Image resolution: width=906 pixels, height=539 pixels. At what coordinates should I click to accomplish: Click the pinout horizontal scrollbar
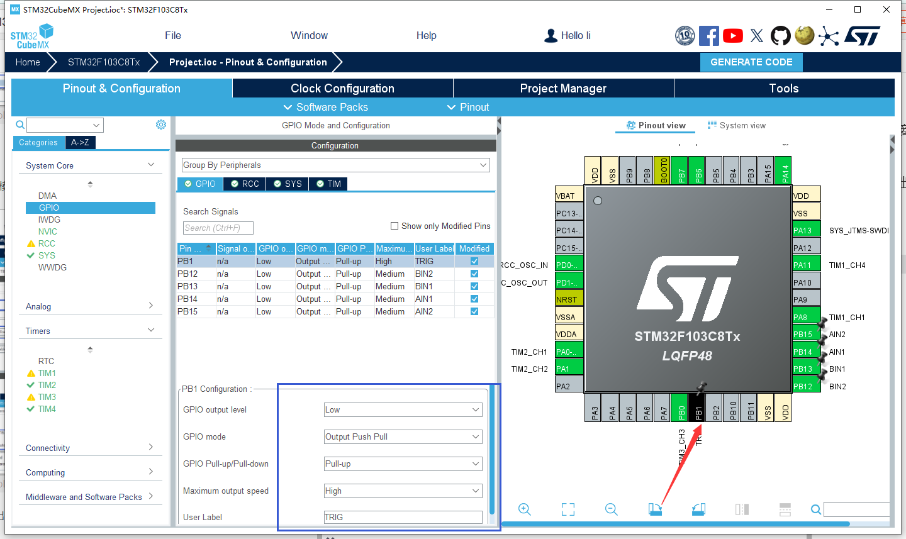(x=676, y=524)
